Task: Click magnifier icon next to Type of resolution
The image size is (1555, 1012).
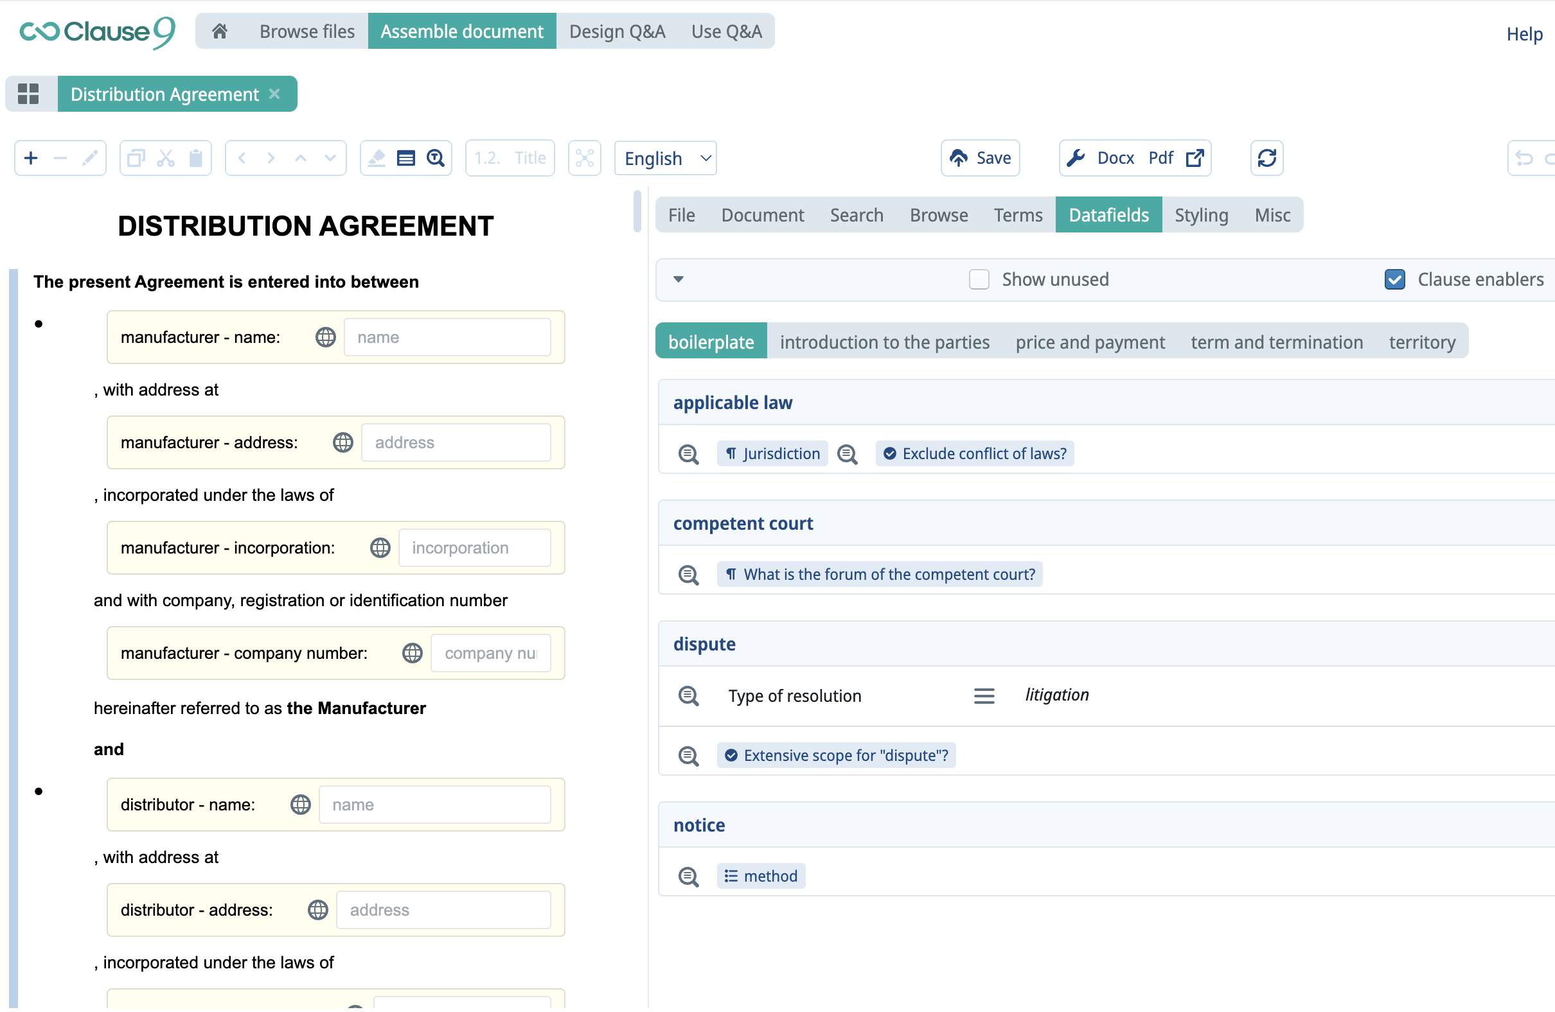Action: tap(689, 697)
